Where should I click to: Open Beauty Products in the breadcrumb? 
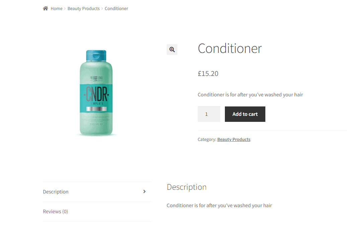click(83, 8)
